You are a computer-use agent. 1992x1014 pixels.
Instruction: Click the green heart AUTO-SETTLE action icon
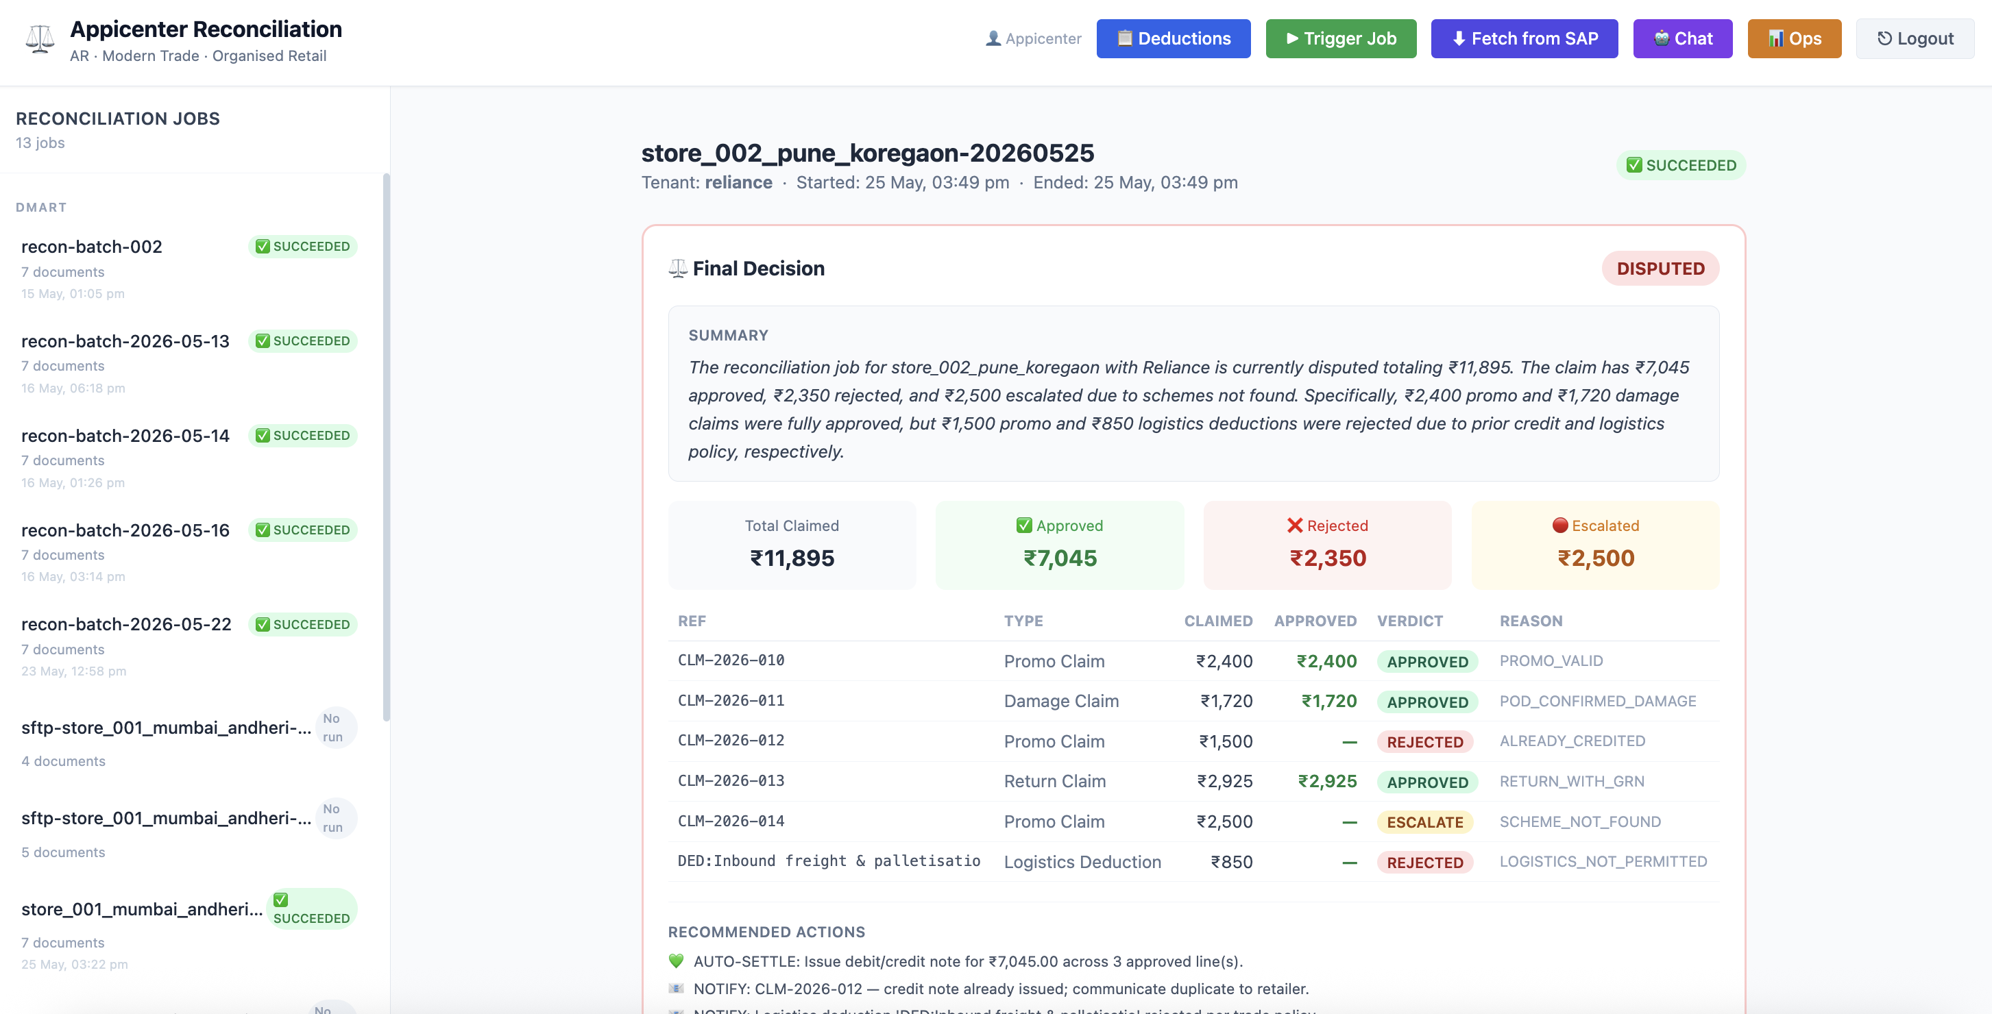click(676, 961)
